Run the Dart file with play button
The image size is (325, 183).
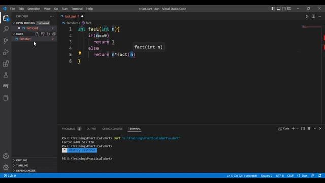(307, 16)
